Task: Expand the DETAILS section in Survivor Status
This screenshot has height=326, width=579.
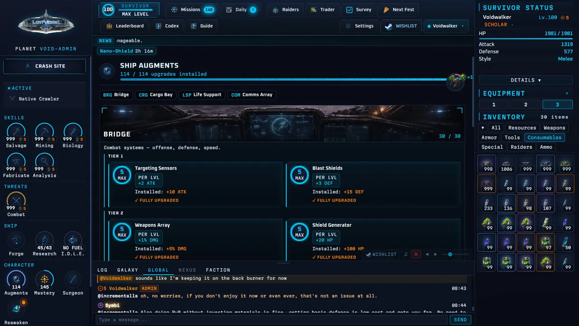Action: pyautogui.click(x=526, y=80)
